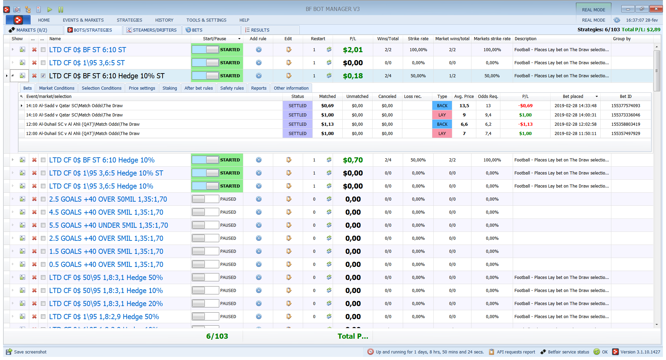666x360 pixels.
Task: Toggle start/pause for LTD CF 0$ BF ST 6:10 ST
Action: 205,50
